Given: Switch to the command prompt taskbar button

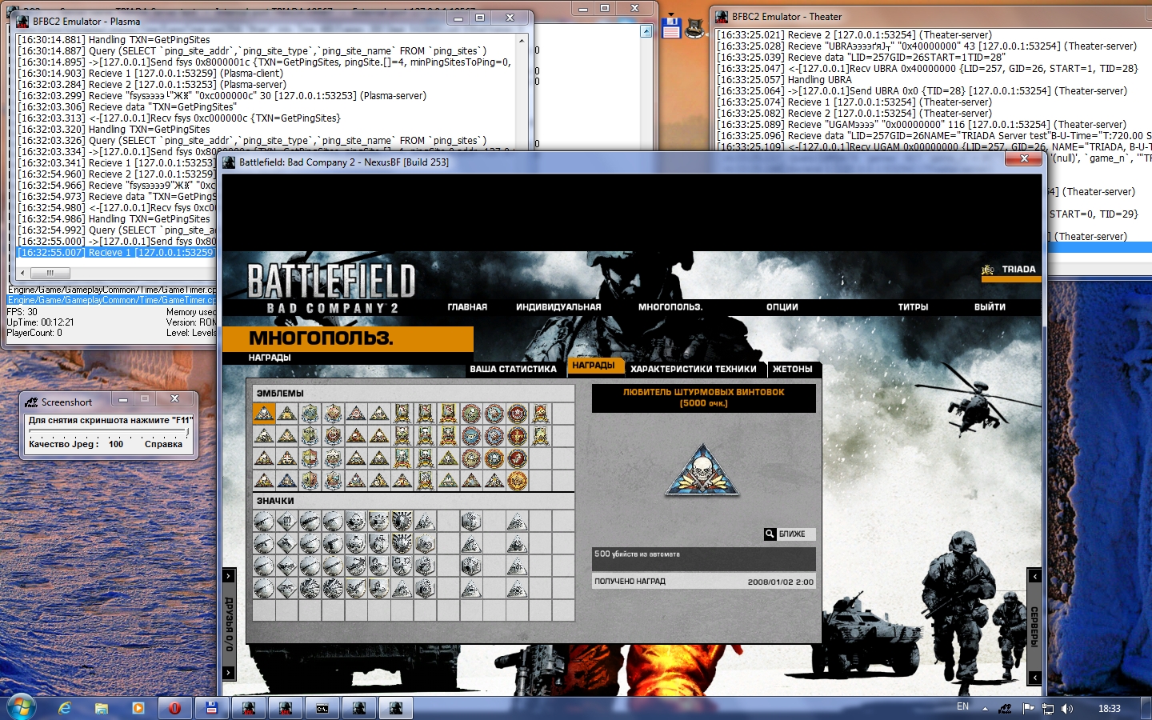Looking at the screenshot, I should pyautogui.click(x=322, y=708).
